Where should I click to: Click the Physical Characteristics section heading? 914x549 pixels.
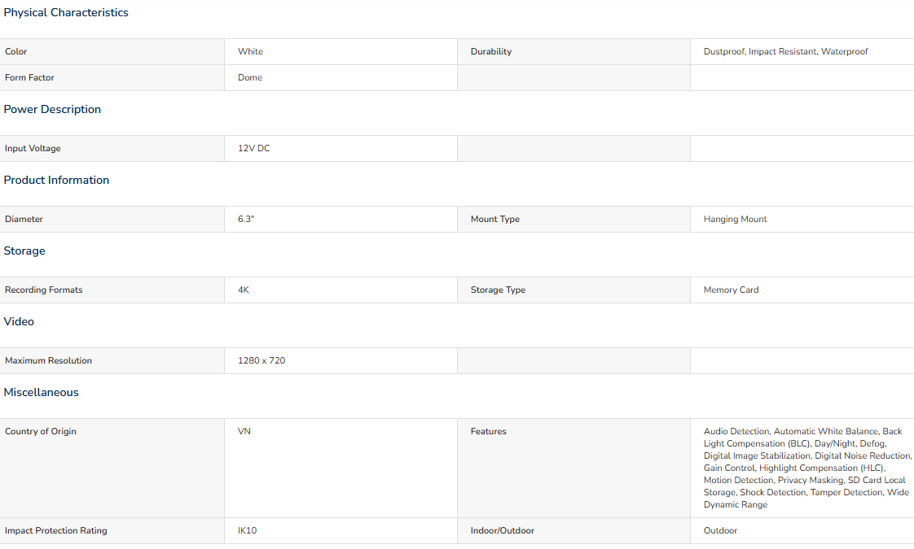pos(66,12)
